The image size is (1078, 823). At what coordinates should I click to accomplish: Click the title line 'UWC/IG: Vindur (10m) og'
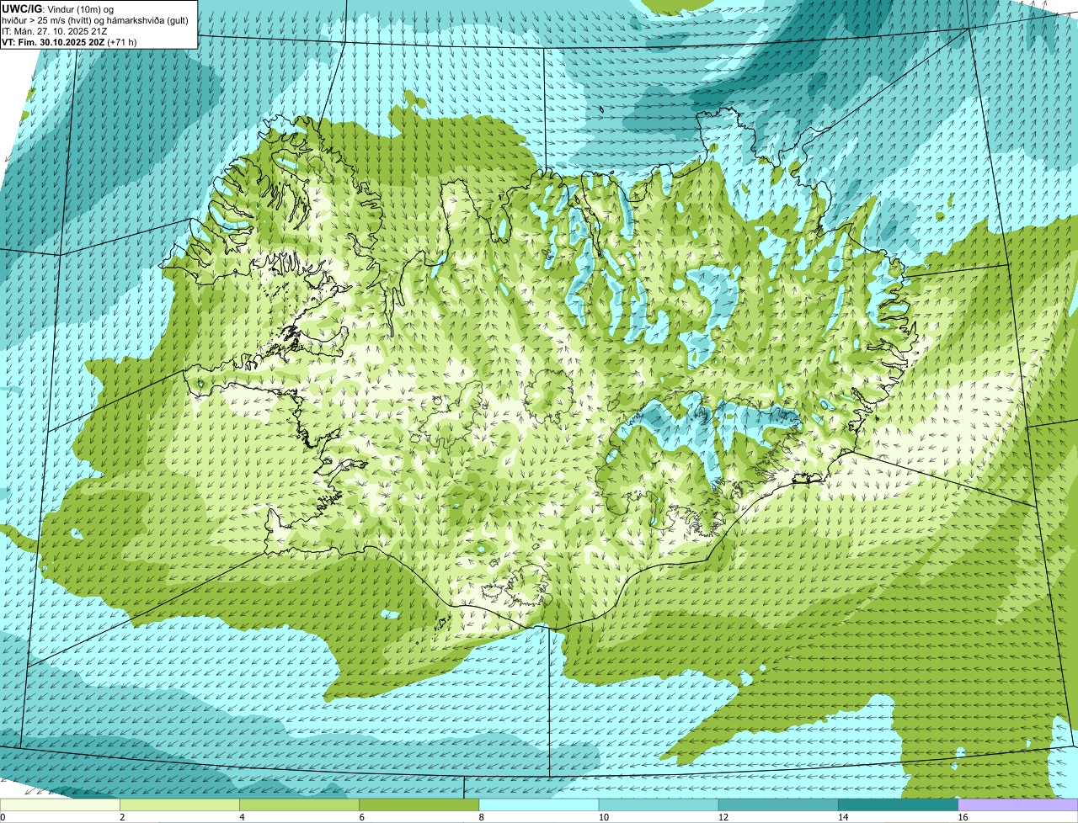[58, 8]
